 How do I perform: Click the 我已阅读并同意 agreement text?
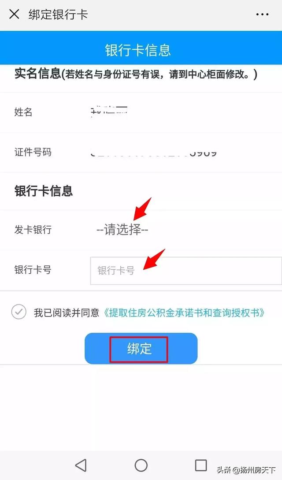click(x=67, y=313)
